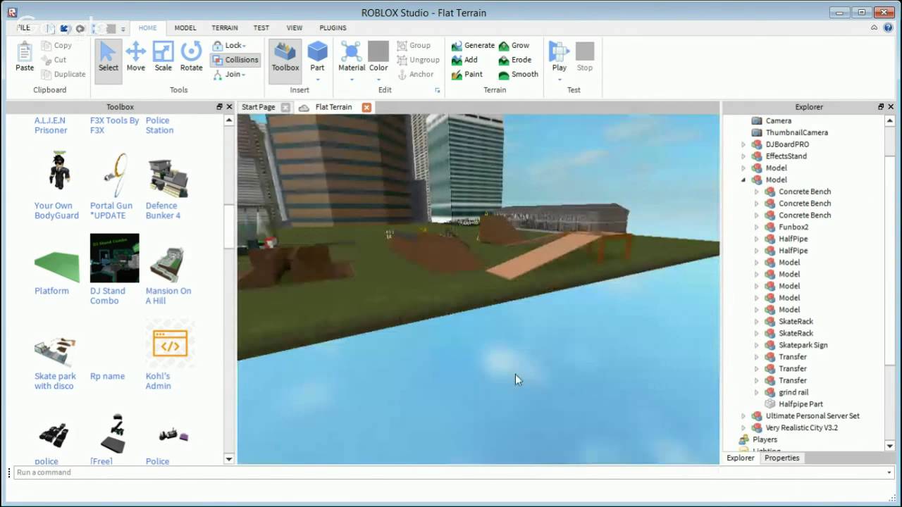Expand DJBoardPRO node in Explorer
Screen dimensions: 902x507
pyautogui.click(x=743, y=144)
